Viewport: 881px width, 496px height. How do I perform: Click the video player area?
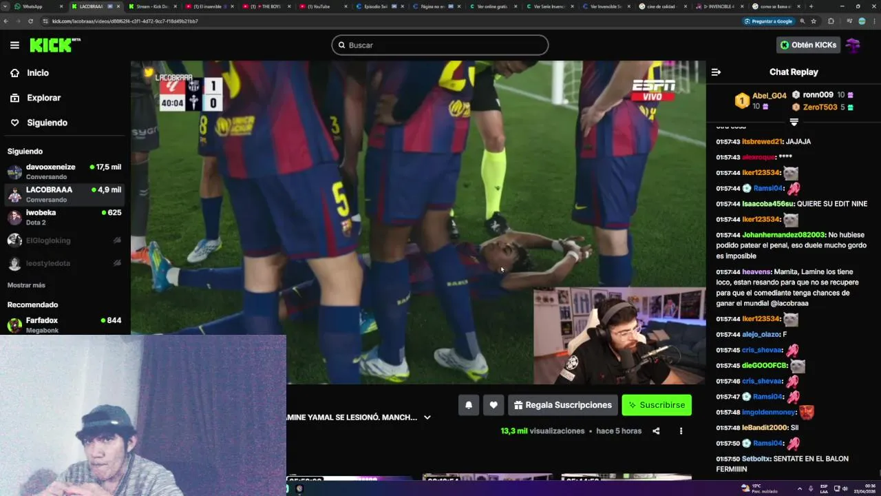[x=418, y=222]
